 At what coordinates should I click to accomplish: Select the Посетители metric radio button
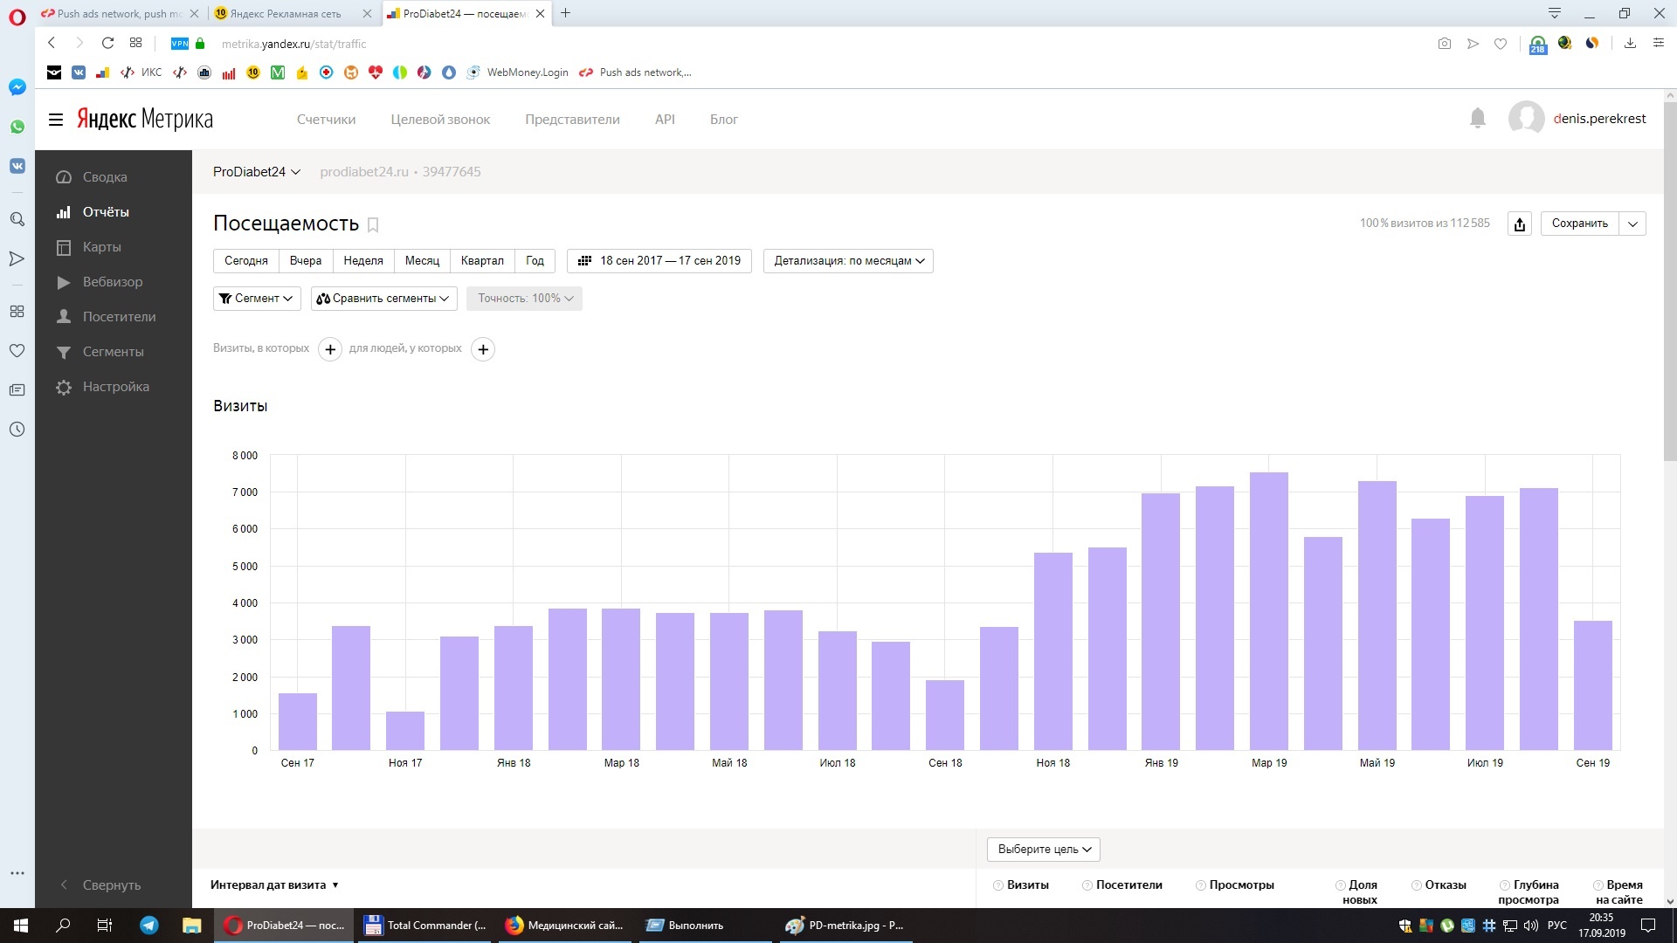pyautogui.click(x=1087, y=885)
